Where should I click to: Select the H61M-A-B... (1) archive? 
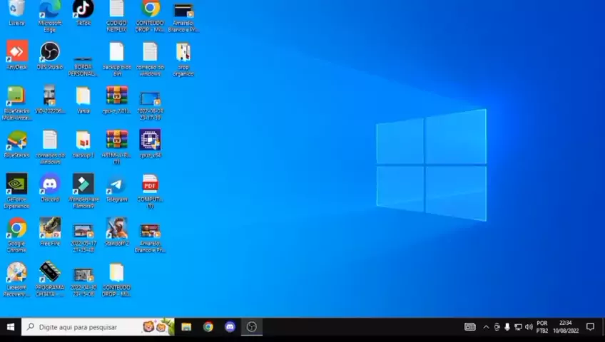(x=116, y=147)
